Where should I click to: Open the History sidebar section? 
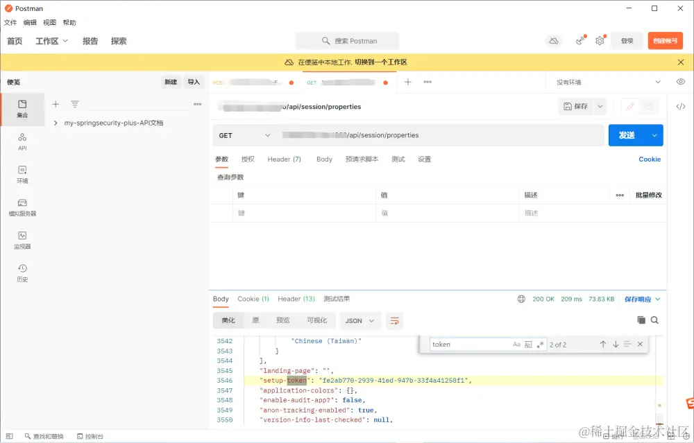[22, 272]
